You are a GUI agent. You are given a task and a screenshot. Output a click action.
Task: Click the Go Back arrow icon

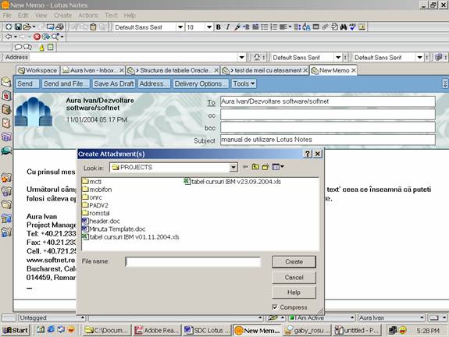click(x=9, y=37)
